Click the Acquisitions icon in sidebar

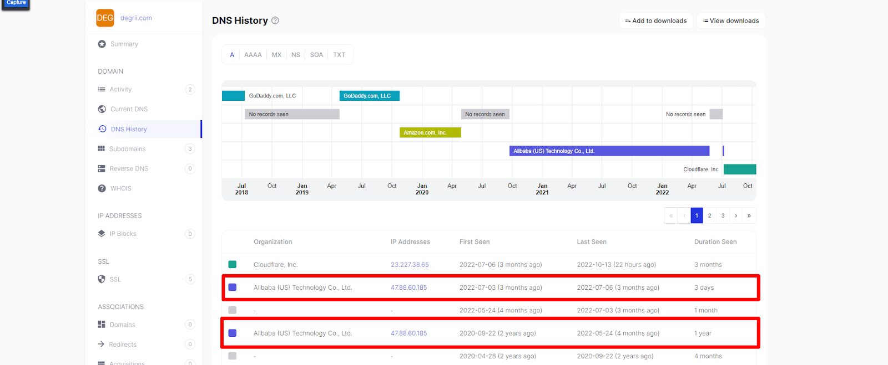(x=102, y=363)
